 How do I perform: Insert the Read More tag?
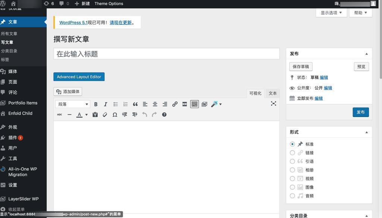185,104
